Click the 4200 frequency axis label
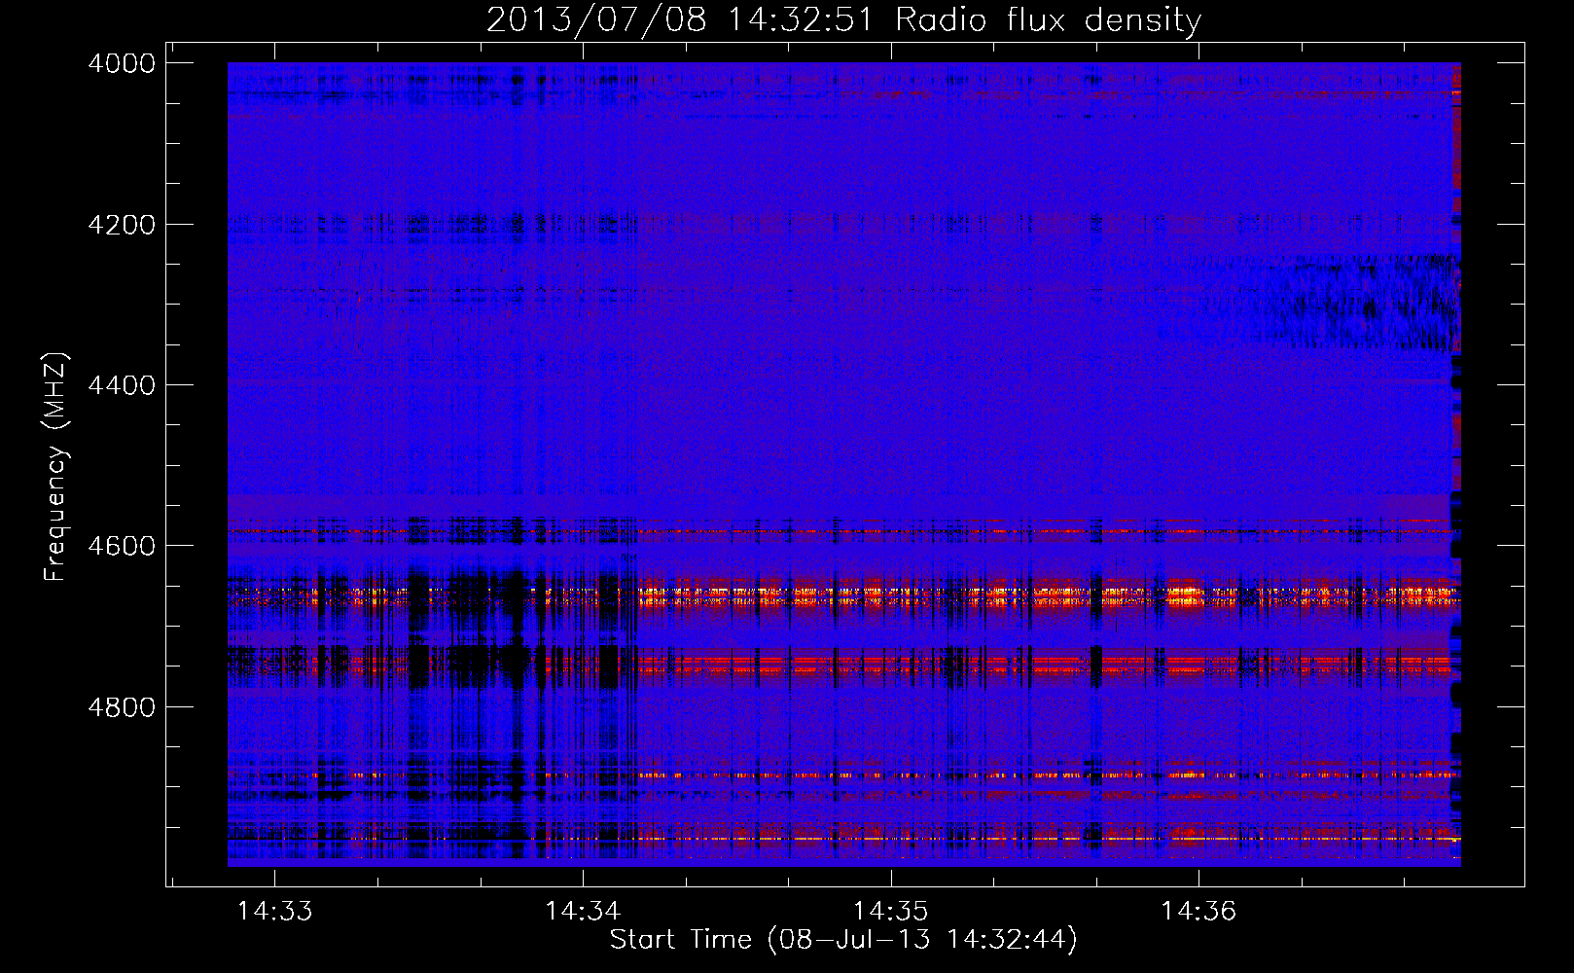 click(122, 225)
